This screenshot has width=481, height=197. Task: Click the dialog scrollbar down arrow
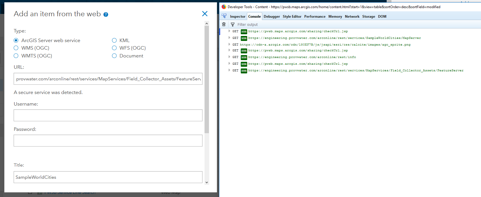click(x=207, y=182)
